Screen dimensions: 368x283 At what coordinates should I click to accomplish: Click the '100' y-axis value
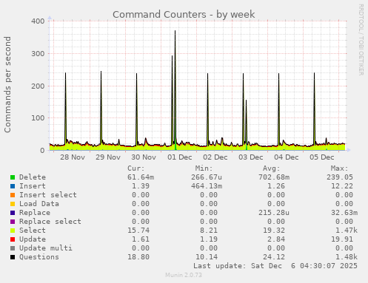click(x=38, y=118)
